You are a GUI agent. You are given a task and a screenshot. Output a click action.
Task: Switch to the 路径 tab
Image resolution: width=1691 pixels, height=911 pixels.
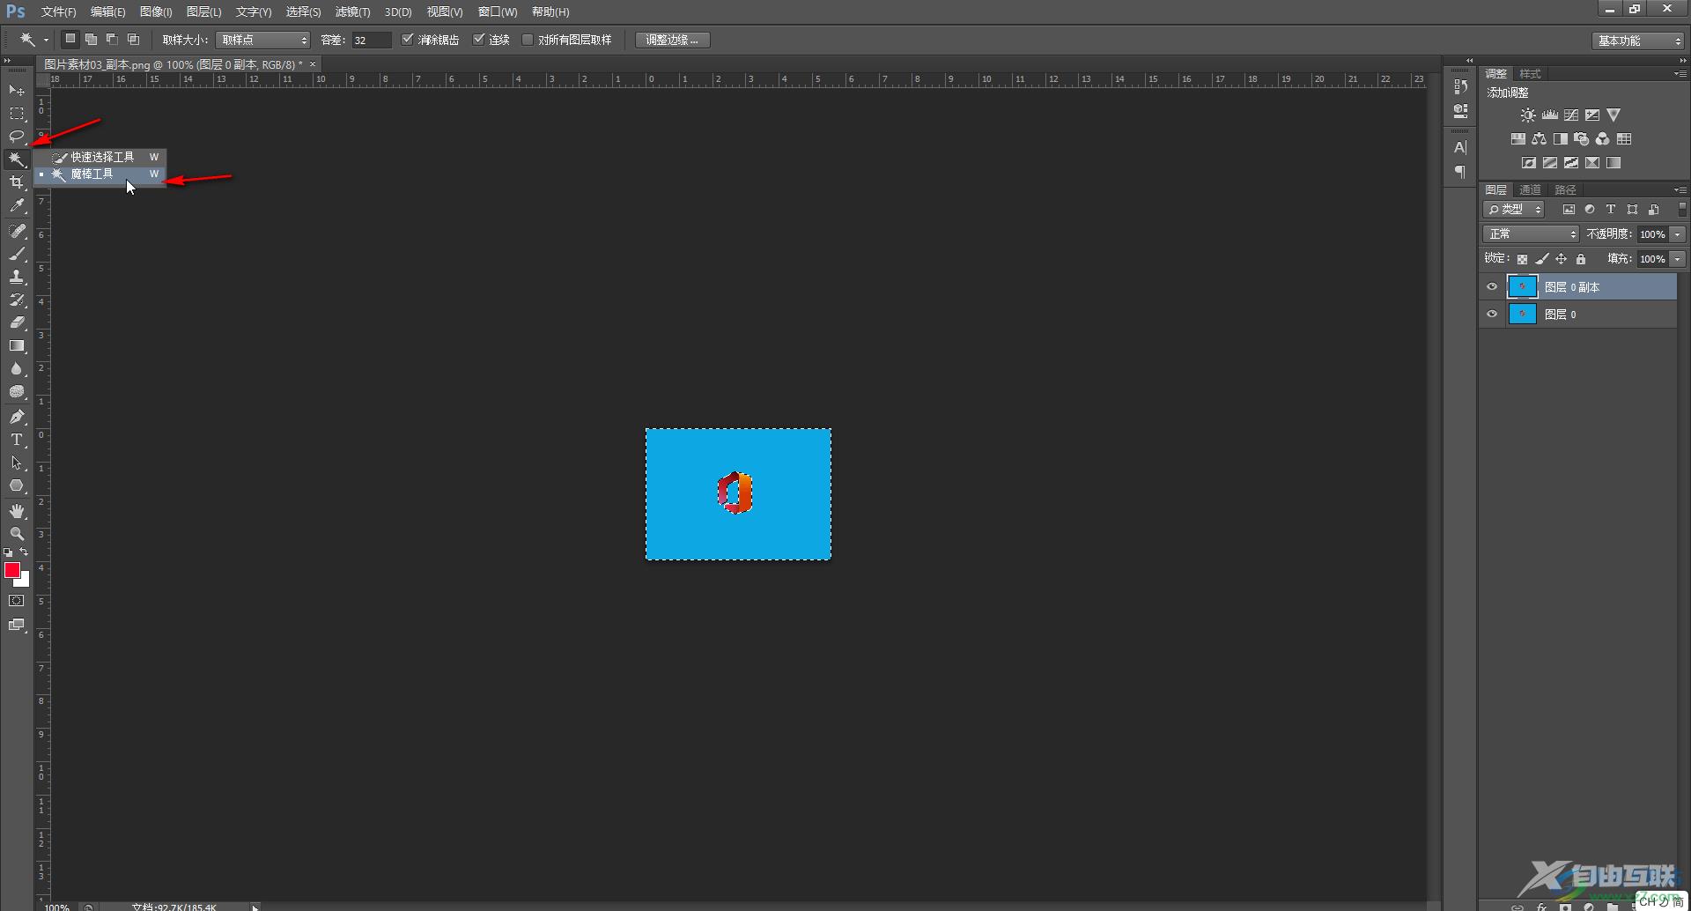(1565, 190)
